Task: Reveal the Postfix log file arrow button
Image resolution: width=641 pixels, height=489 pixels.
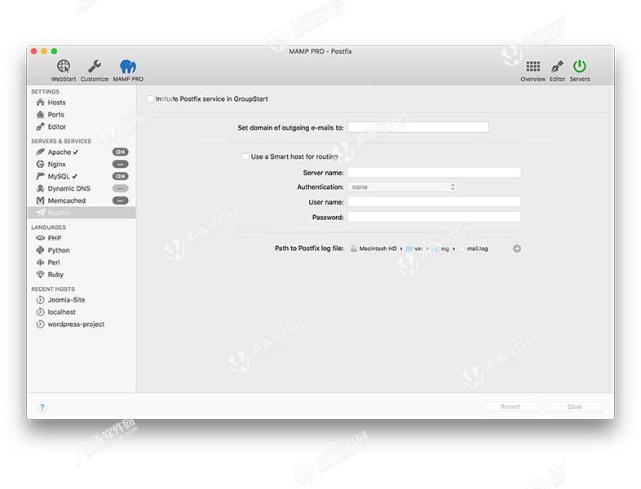Action: 517,249
